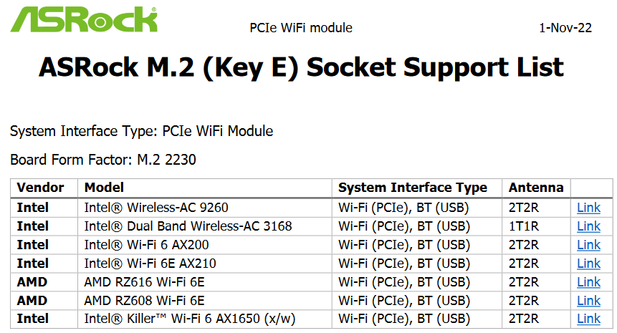Screen dimensions: 617x333
Task: Select the System Interface Type column header
Action: click(x=412, y=188)
